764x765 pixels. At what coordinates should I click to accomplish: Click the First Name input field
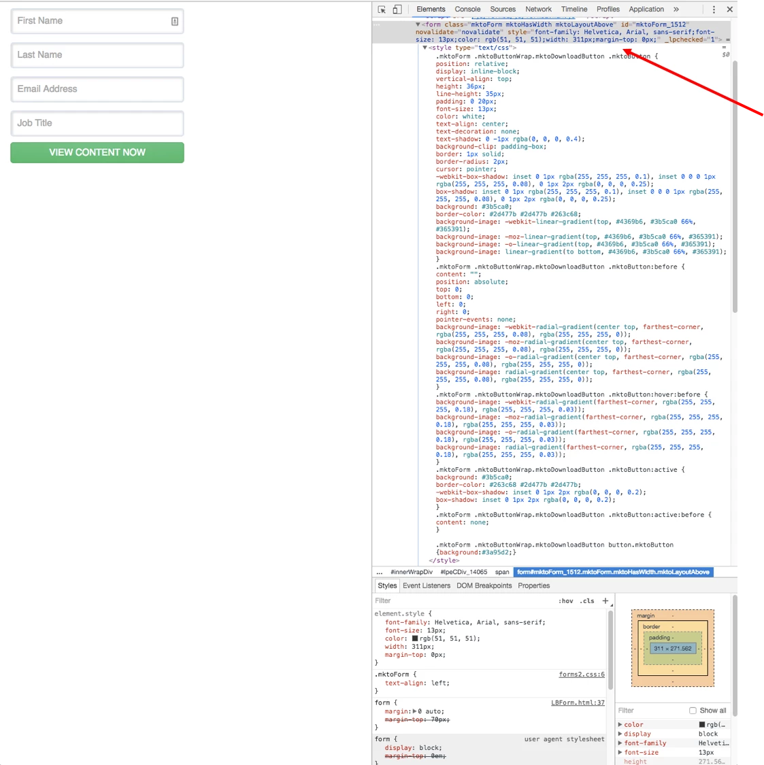[97, 21]
